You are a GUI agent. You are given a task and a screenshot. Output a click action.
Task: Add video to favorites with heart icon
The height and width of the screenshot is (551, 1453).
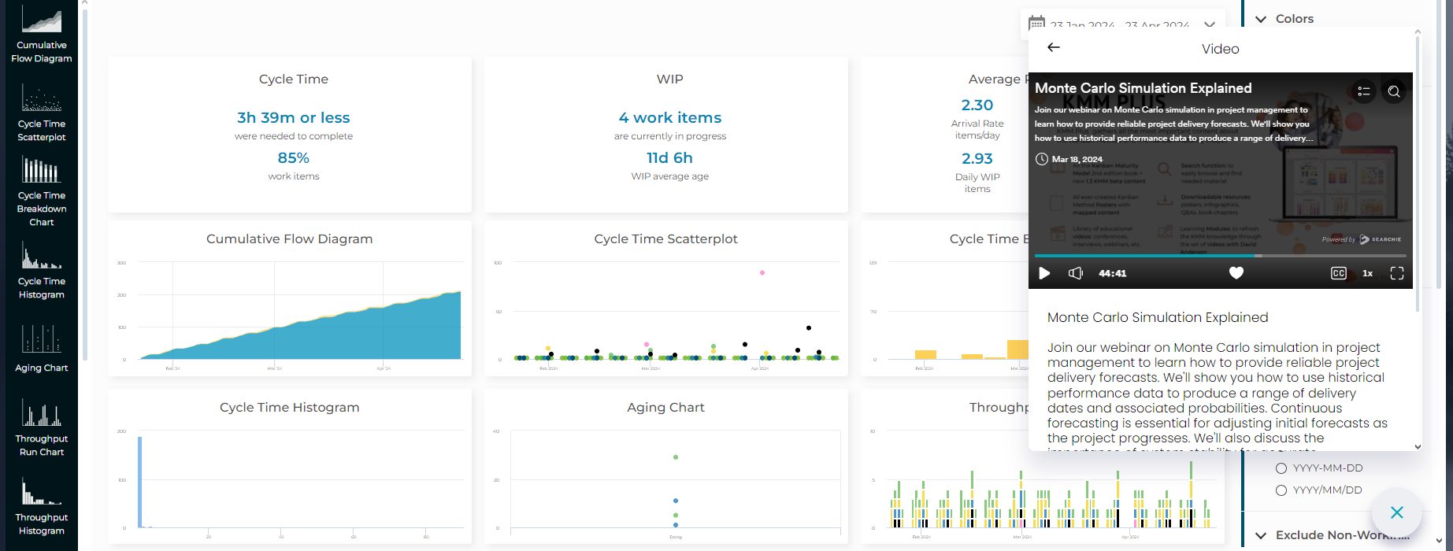tap(1236, 273)
